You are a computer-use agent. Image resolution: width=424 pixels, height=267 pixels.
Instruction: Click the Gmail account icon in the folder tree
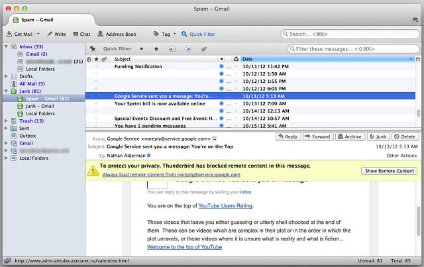coord(14,143)
